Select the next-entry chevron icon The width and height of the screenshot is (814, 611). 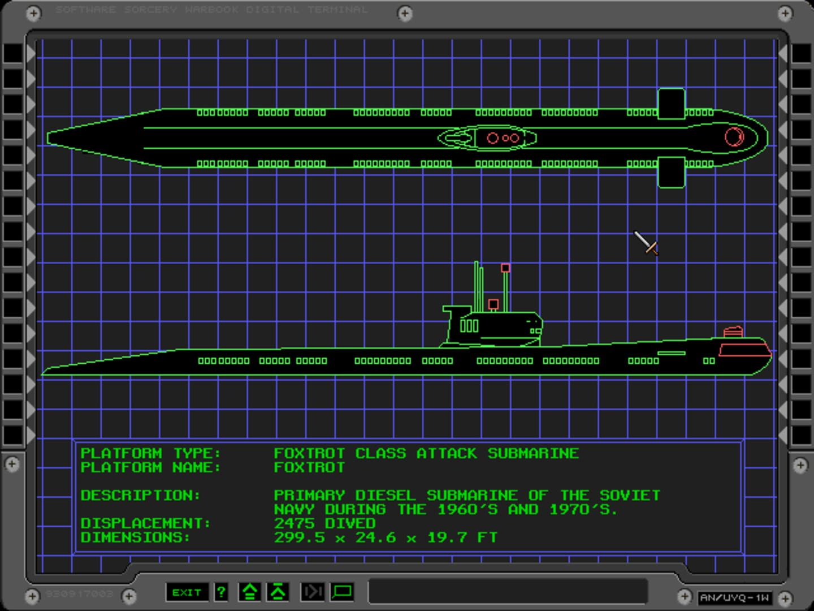click(277, 592)
